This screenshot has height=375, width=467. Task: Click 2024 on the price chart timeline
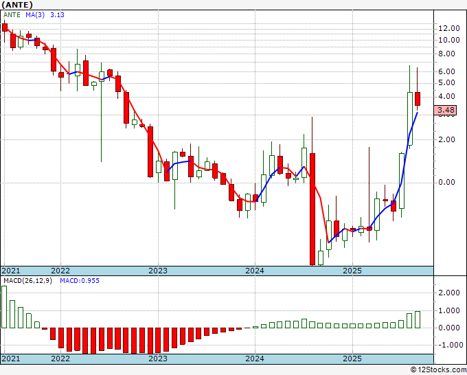255,271
